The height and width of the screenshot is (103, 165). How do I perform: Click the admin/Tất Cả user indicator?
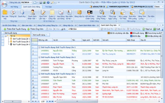point(97,7)
